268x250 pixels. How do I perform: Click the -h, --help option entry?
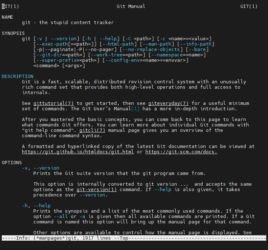point(36,206)
